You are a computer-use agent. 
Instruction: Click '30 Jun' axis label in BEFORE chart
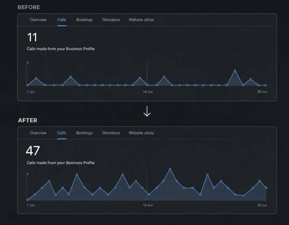tap(262, 91)
